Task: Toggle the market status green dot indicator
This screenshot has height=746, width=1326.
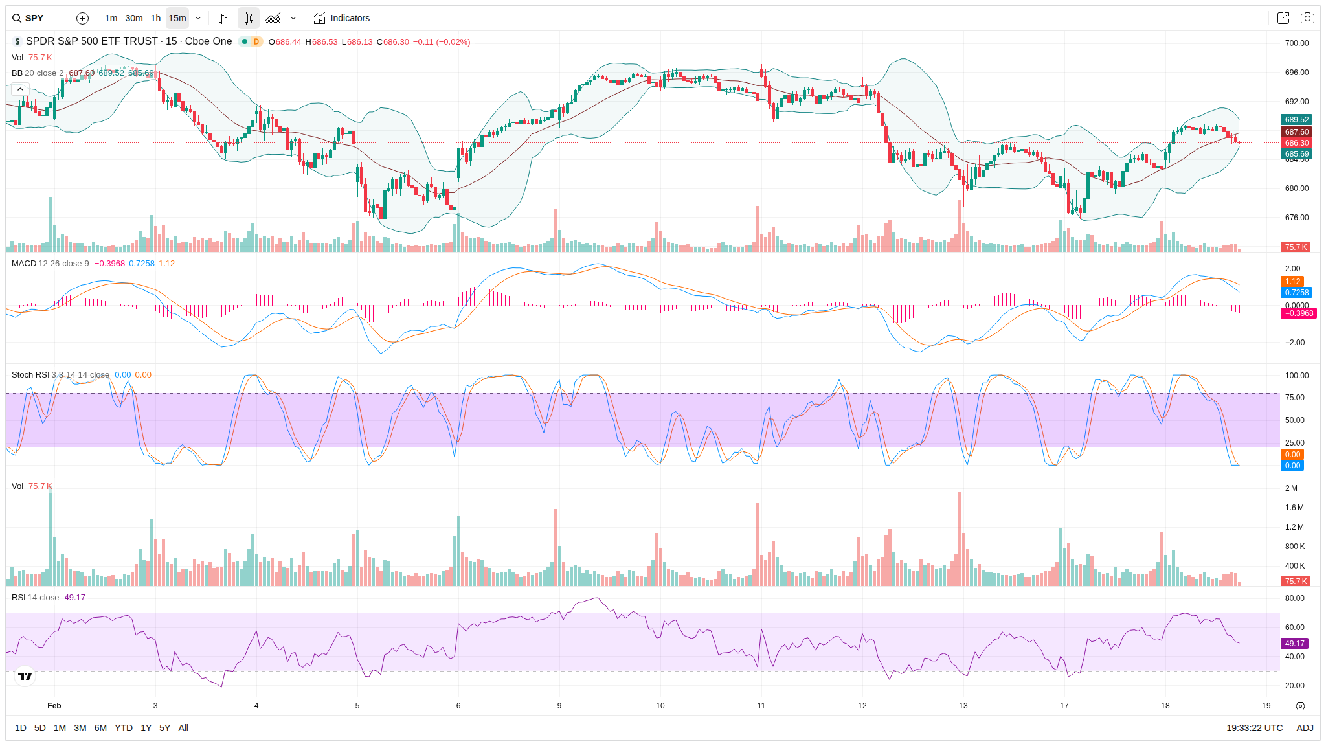Action: [x=245, y=41]
